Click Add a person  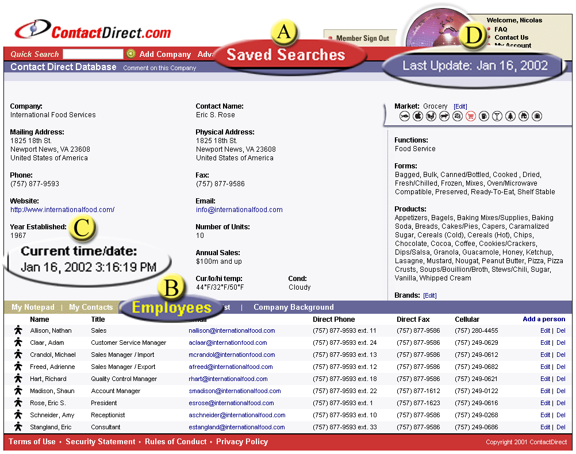pyautogui.click(x=544, y=319)
